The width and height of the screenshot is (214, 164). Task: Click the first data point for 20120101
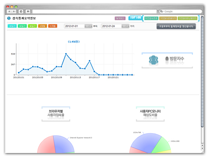click(19, 73)
